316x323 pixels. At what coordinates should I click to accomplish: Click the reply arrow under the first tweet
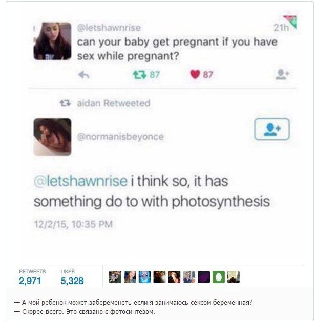coord(85,75)
